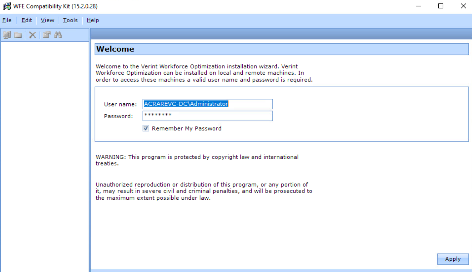Click the add computer toolbar icon
Image resolution: width=472 pixels, height=272 pixels.
[7, 35]
